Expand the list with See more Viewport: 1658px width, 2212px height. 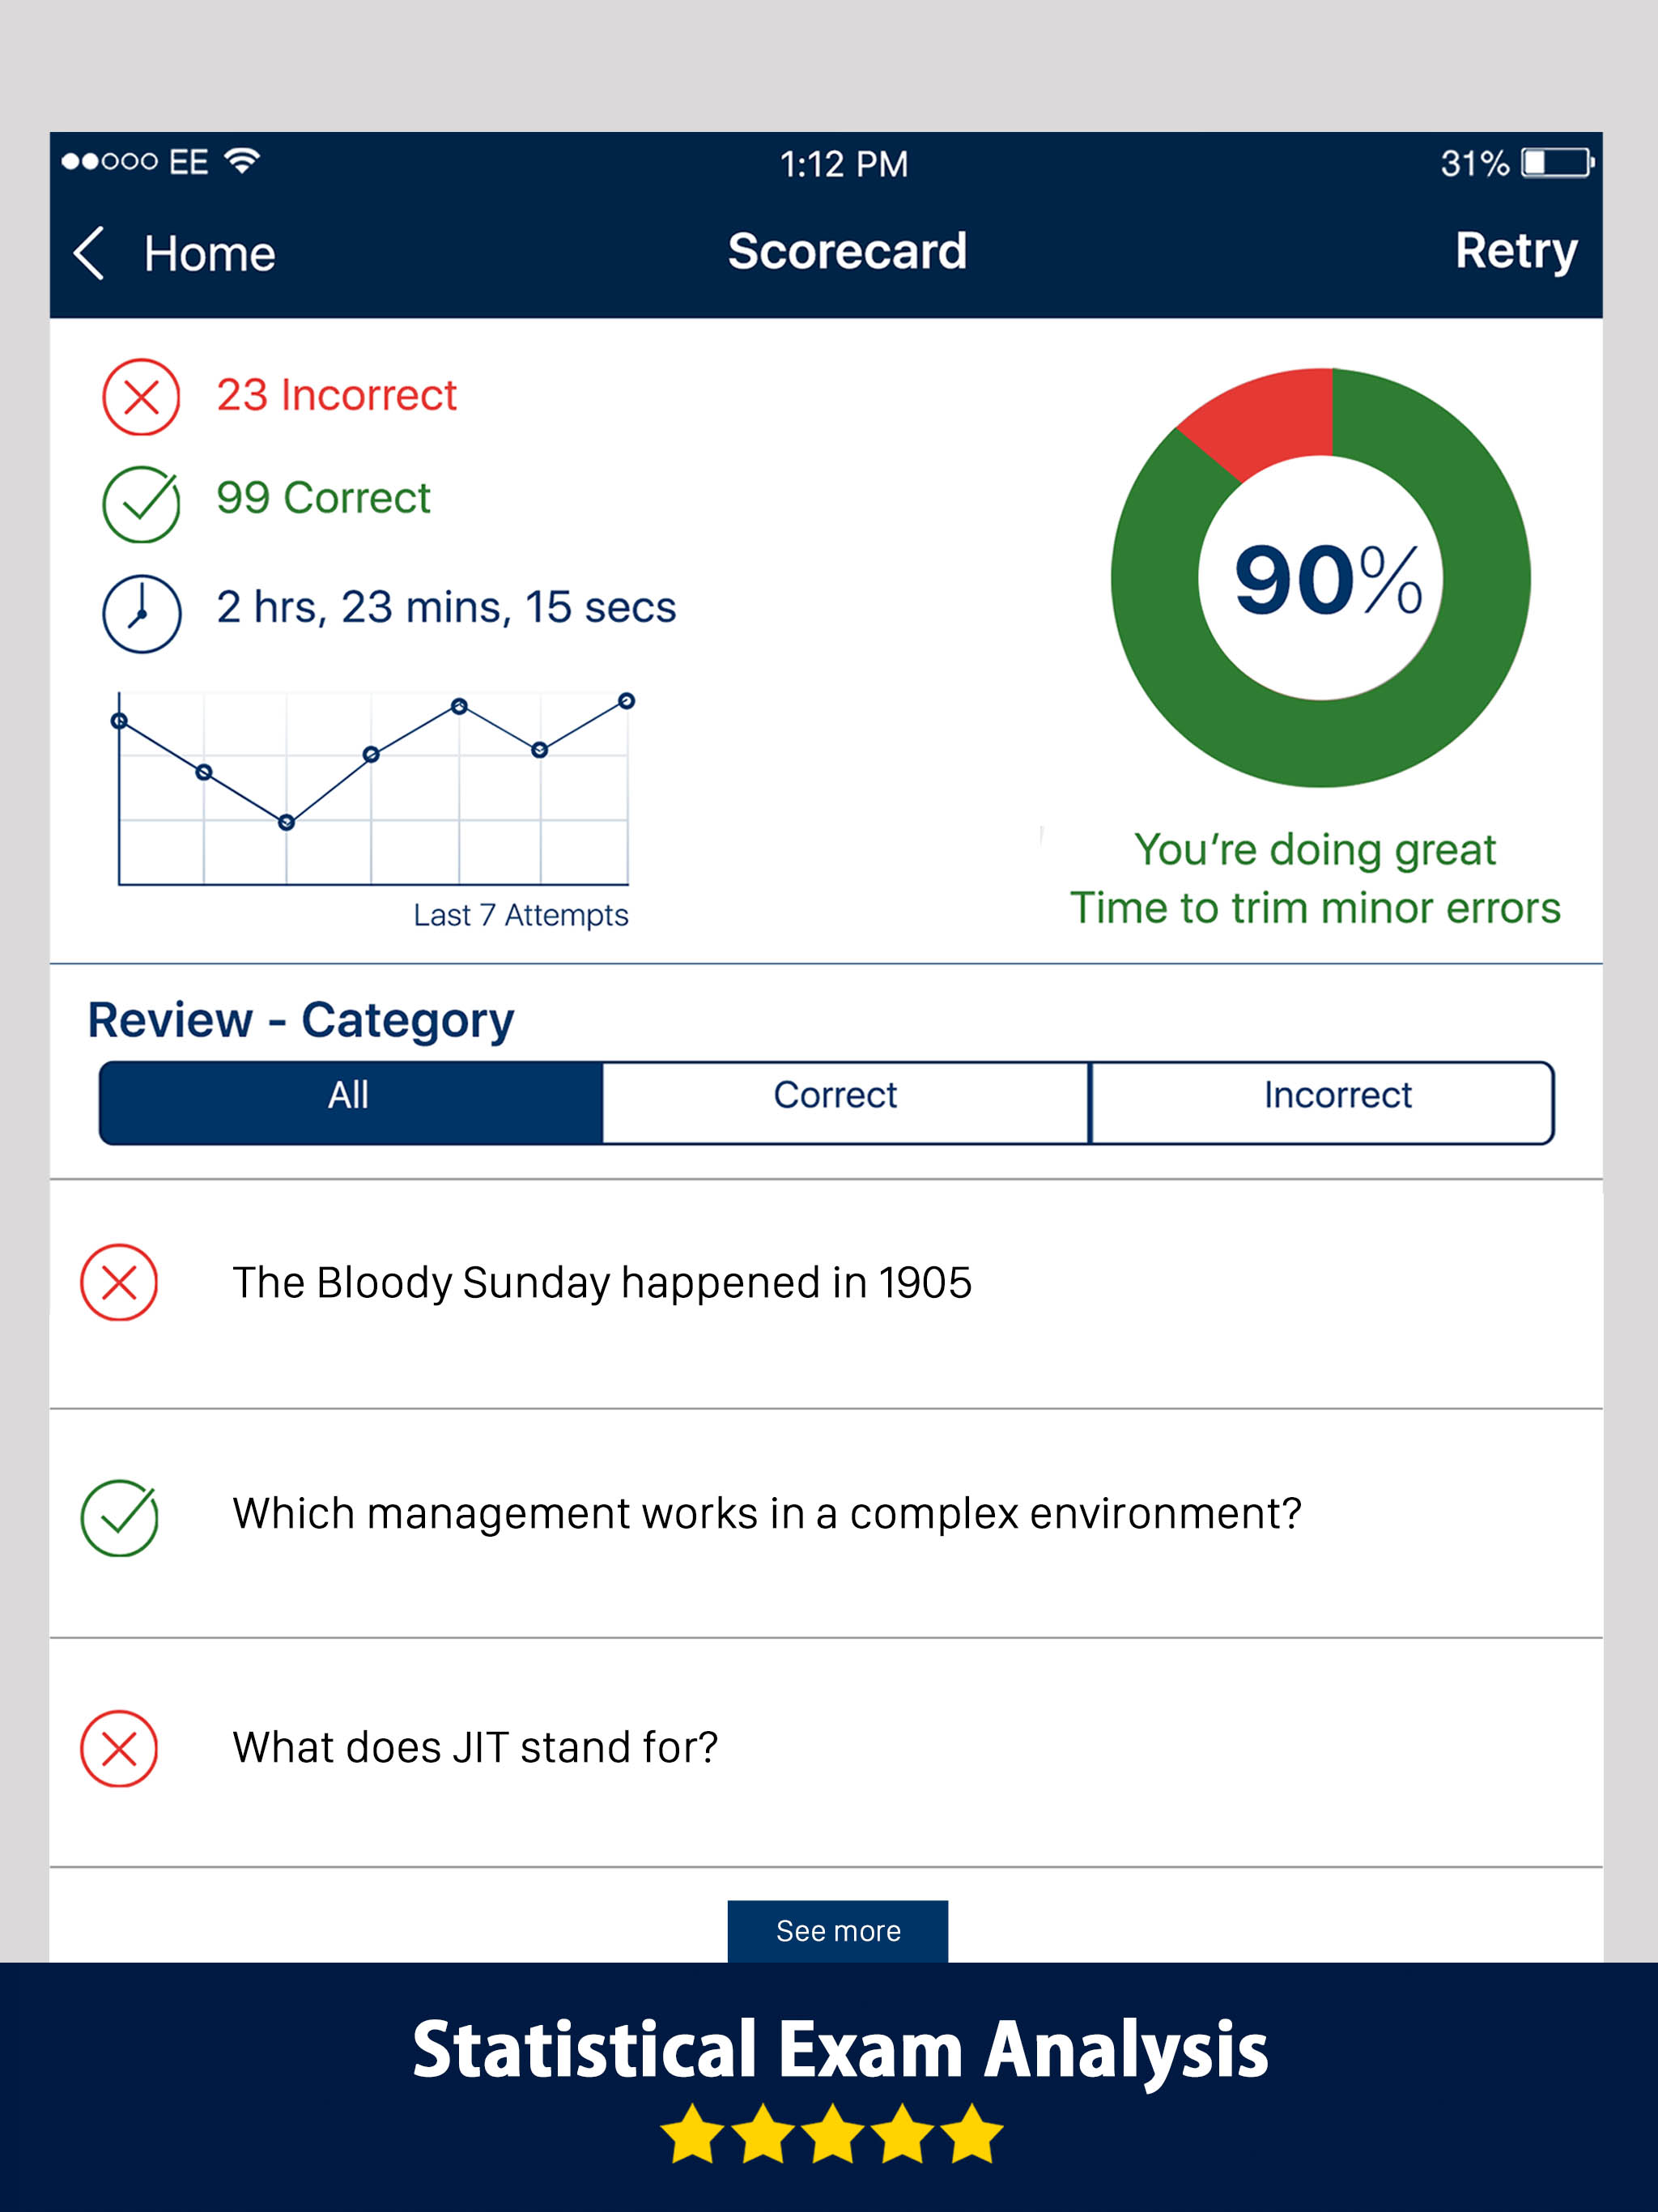pyautogui.click(x=837, y=1930)
